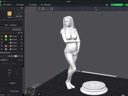
Task: Open the Aligned seam dropdown
Action: pos(13,83)
